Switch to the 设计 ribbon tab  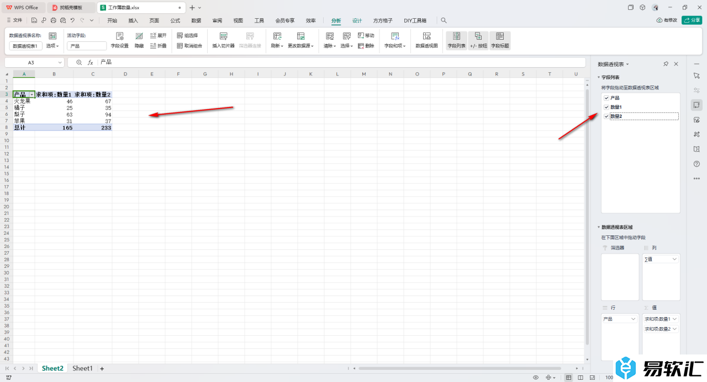tap(357, 20)
